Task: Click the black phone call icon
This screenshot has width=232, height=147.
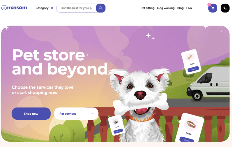Action: tap(225, 8)
